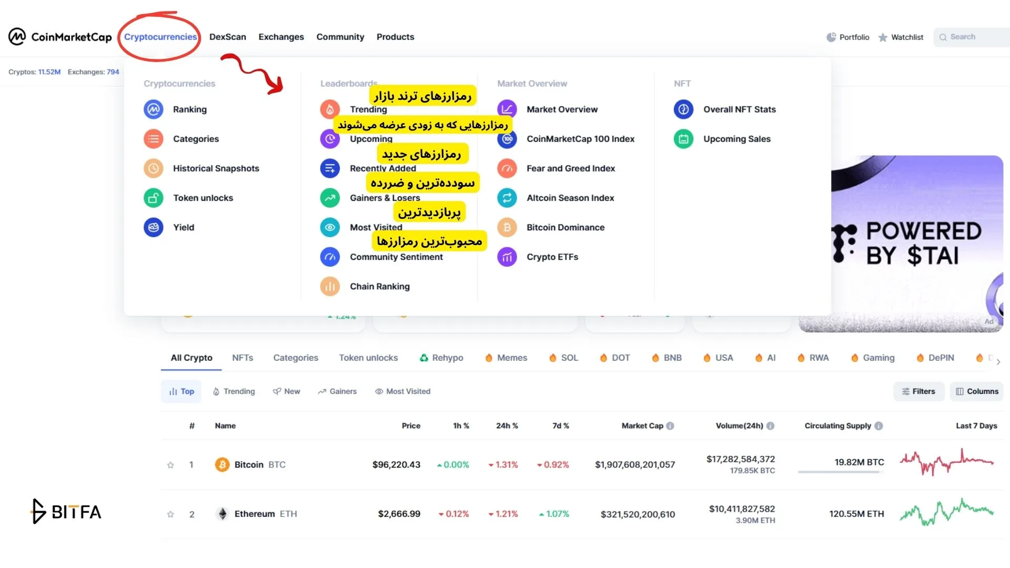Click the Search input field
This screenshot has height=568, width=1010.
coord(972,37)
